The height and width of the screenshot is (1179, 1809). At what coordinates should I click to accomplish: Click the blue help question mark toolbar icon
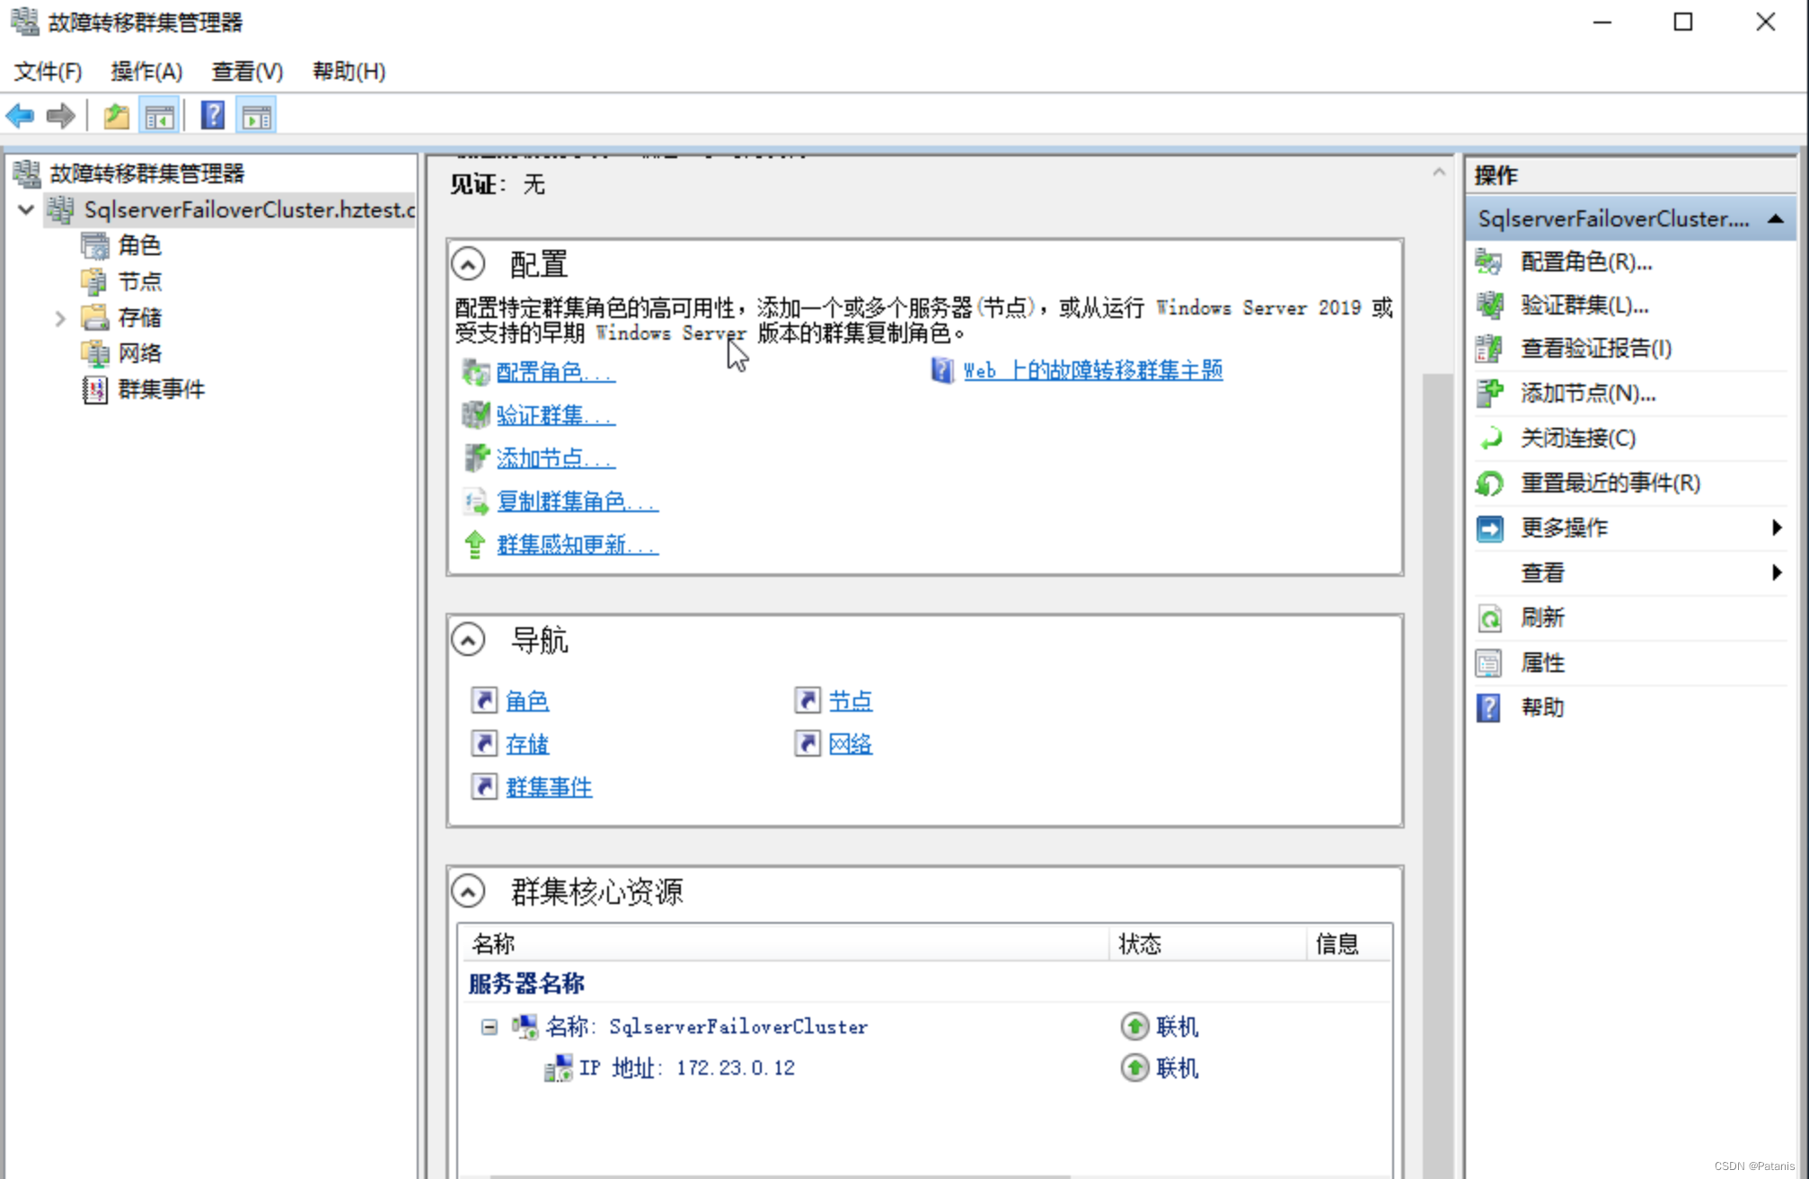point(213,116)
